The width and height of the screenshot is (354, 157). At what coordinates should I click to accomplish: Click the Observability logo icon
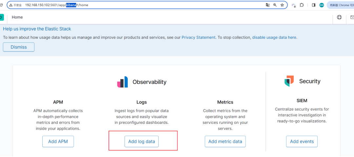[x=123, y=82]
